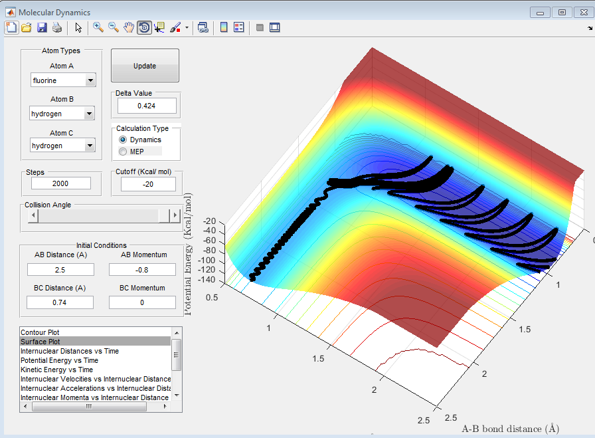
Task: Open file with the folder icon
Action: pyautogui.click(x=27, y=27)
